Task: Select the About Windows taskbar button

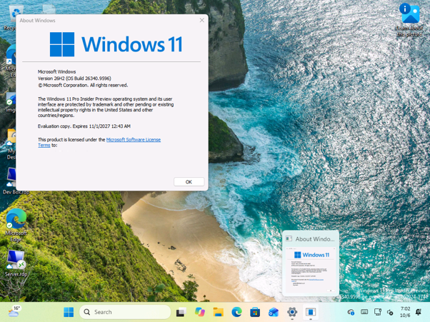Action: [x=311, y=312]
